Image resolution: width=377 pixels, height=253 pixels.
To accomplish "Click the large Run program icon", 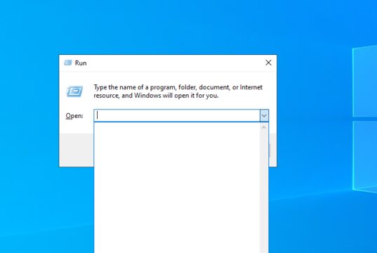I will point(75,91).
